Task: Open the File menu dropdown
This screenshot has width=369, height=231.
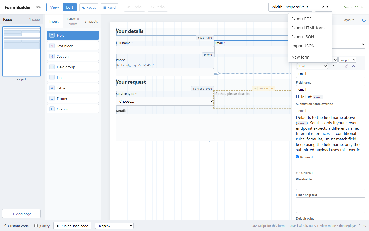Action: (x=324, y=7)
